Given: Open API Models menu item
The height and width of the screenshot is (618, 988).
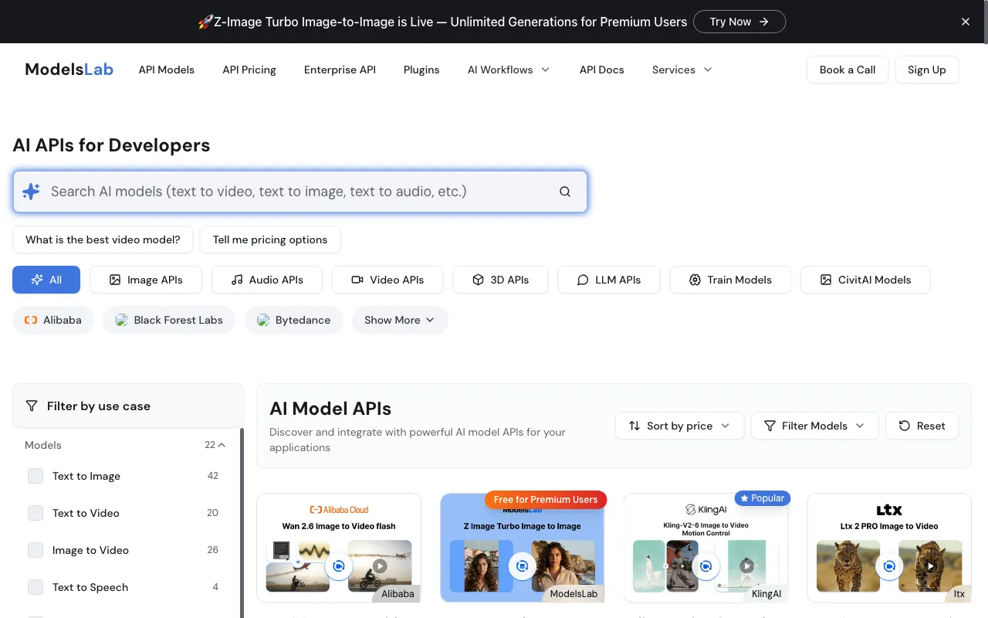Looking at the screenshot, I should click(167, 70).
